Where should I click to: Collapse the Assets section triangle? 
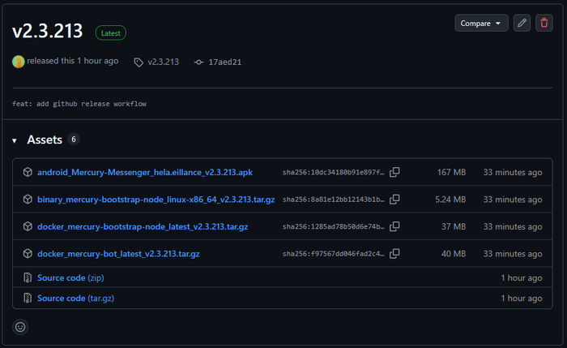coord(15,140)
